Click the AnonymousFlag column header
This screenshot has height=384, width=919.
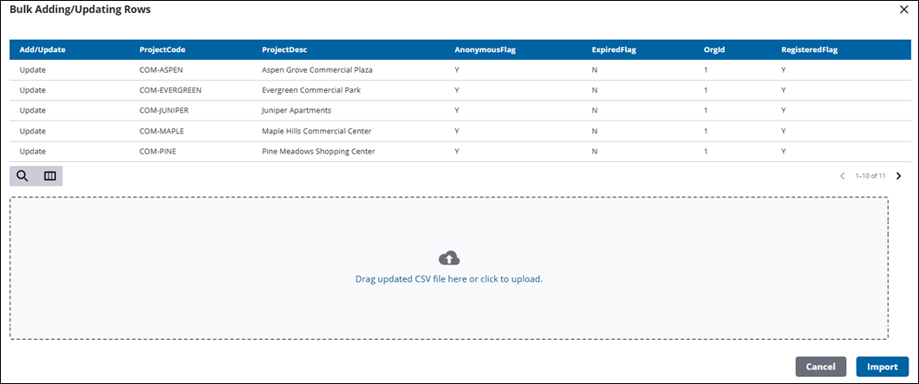pos(485,49)
